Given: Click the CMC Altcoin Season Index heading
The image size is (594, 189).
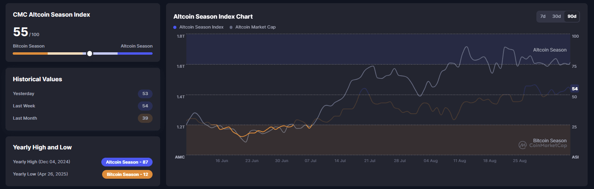Looking at the screenshot, I should (52, 15).
